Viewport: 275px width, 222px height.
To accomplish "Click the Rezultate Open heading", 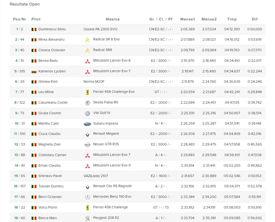I will 25,4.
